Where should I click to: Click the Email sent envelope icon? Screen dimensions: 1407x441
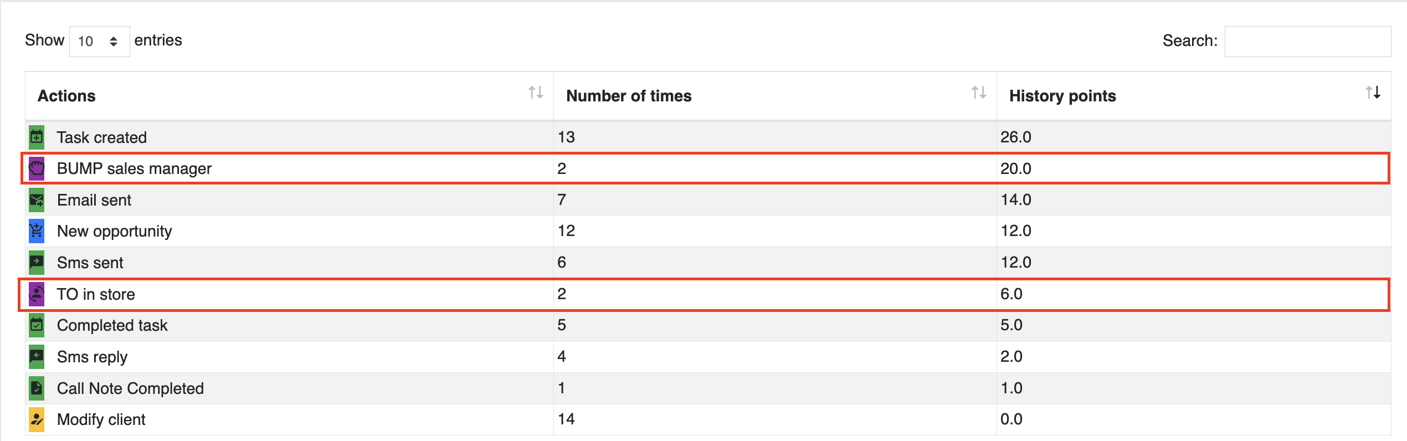pyautogui.click(x=37, y=200)
